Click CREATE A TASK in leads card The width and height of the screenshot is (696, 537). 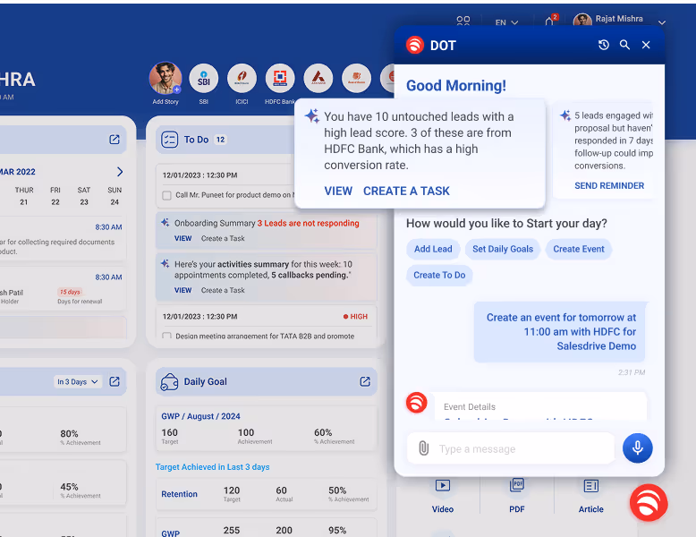coord(406,191)
